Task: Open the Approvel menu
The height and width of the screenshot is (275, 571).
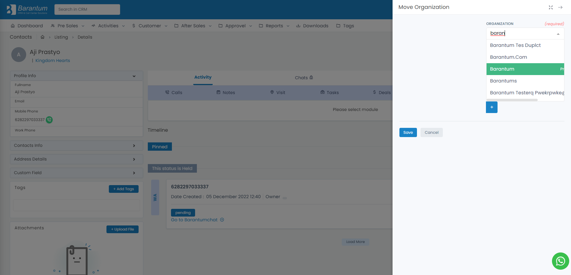Action: coord(235,26)
